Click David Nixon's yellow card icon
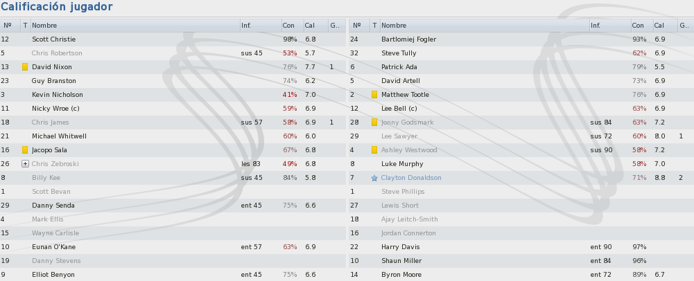694x281 pixels. pyautogui.click(x=25, y=67)
